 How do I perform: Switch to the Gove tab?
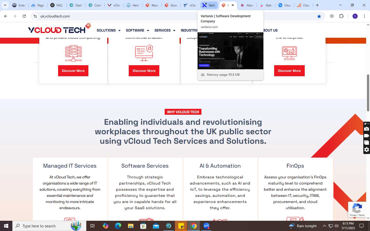coord(171,5)
